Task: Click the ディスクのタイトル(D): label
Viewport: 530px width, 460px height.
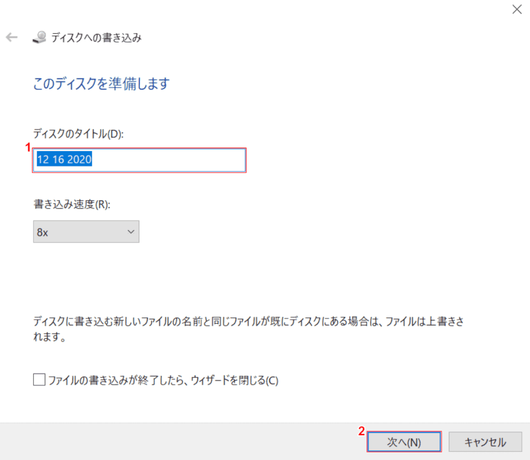Action: pos(79,134)
